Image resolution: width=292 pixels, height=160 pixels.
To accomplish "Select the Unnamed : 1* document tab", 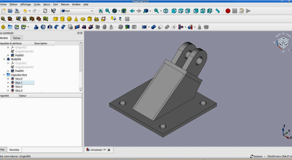I will point(98,150).
